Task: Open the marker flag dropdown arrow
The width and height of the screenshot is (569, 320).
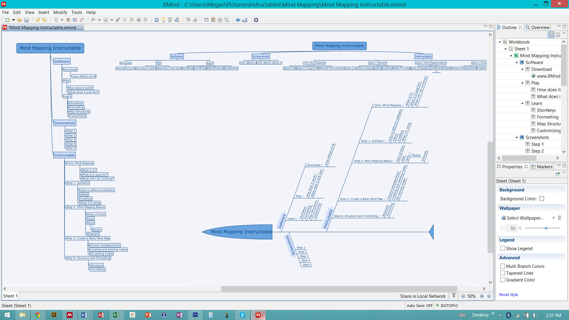Action: tap(99, 20)
